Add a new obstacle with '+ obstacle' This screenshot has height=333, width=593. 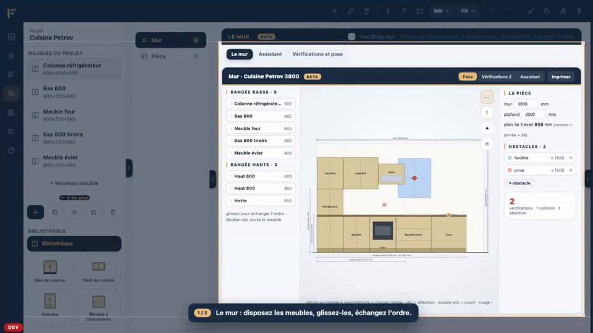click(x=519, y=183)
